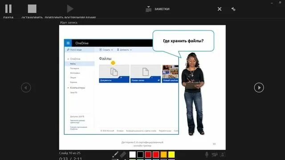This screenshot has height=160, width=285.
Task: Click the OneDrive app launcher grid icon
Action: point(68,43)
